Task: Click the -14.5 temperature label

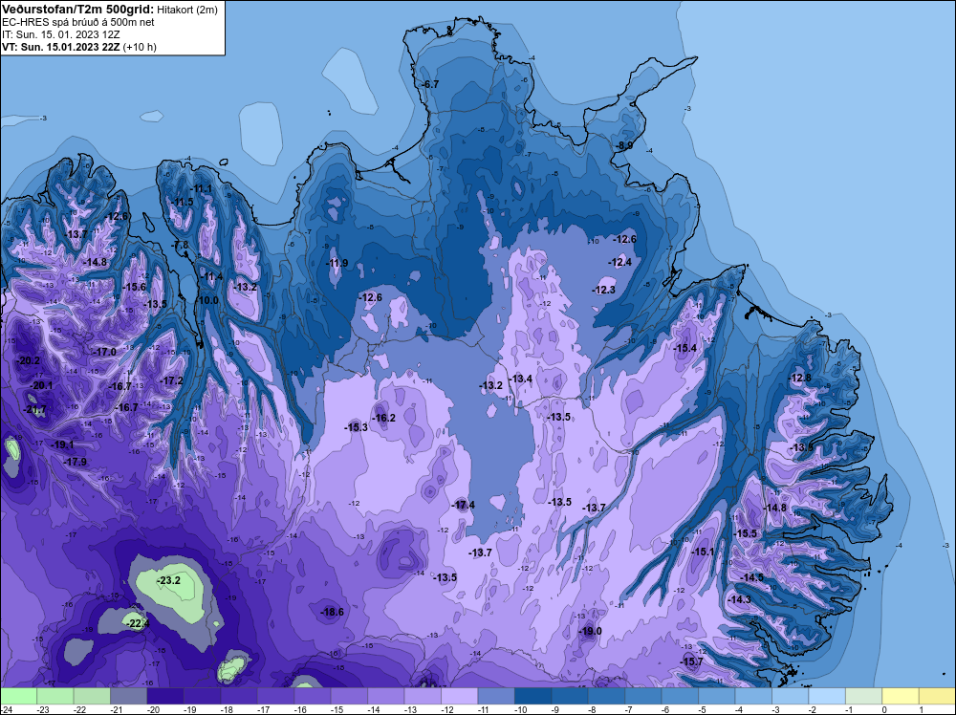Action: point(751,576)
